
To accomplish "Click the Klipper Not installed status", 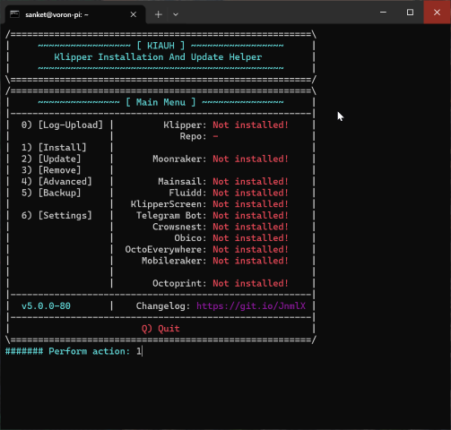I will click(x=250, y=125).
